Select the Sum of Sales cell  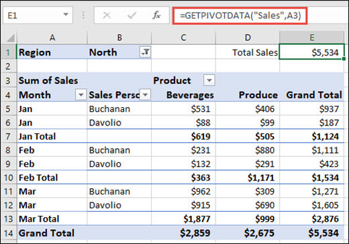[x=52, y=80]
